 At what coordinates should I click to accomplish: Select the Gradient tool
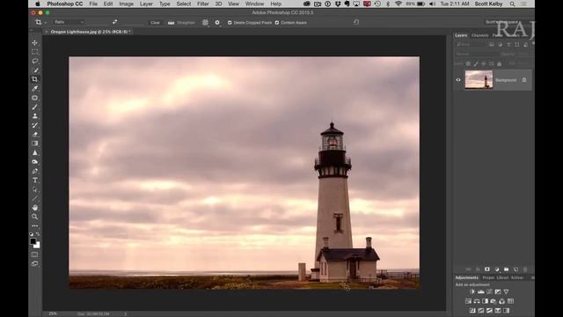tap(35, 144)
